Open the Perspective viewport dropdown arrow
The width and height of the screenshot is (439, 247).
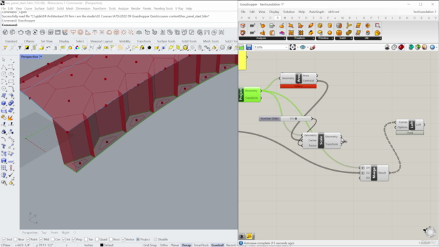coord(41,56)
